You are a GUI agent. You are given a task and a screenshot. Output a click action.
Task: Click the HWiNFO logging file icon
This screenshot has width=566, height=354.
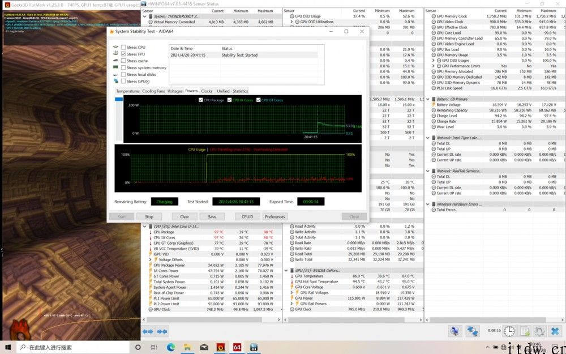pyautogui.click(x=525, y=331)
